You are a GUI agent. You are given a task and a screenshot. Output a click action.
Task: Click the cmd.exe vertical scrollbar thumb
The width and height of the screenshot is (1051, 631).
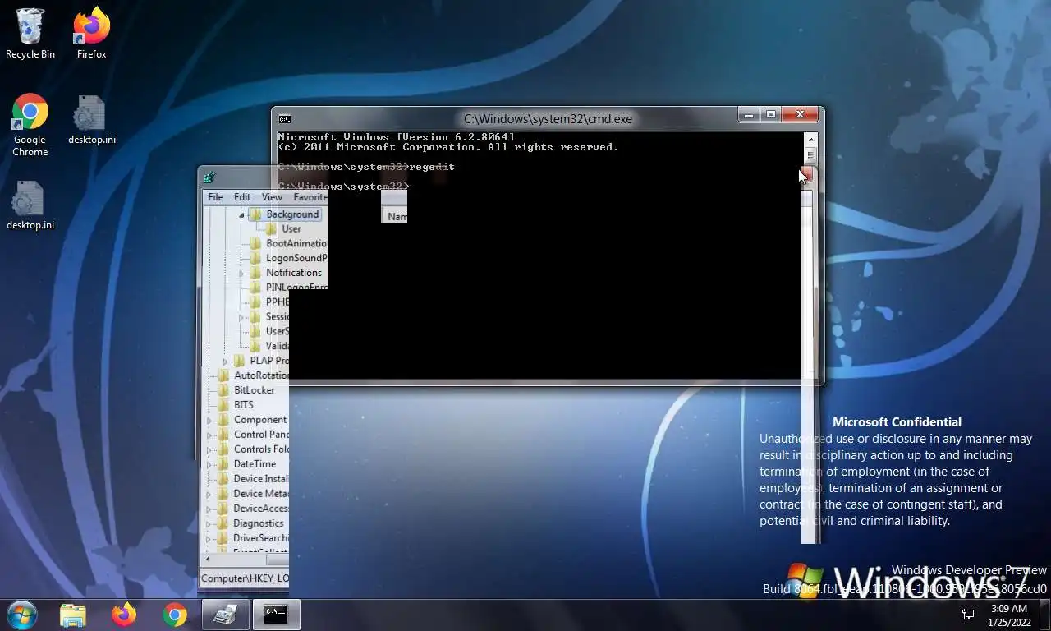[x=810, y=155]
